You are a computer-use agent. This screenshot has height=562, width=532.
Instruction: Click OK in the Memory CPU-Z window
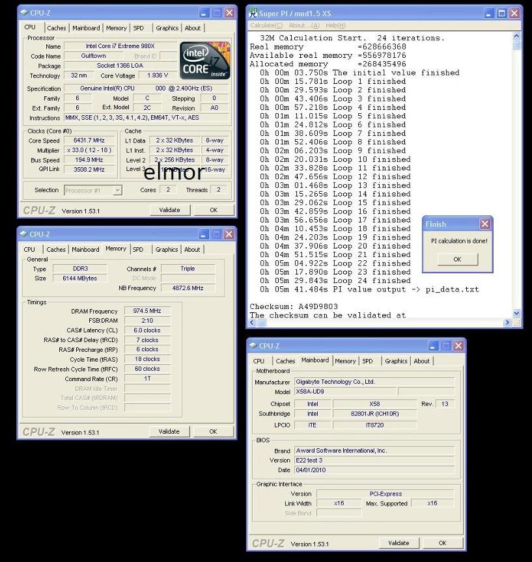pyautogui.click(x=213, y=431)
